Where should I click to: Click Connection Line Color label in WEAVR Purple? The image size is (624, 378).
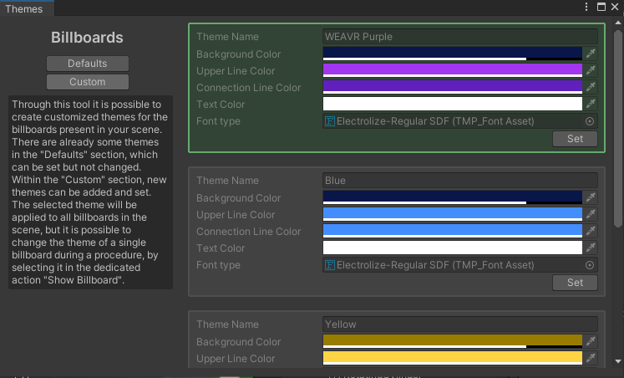pos(248,88)
